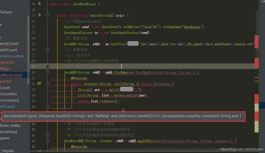
Task: Click the "wordcount" string on line 22
Action: click(192, 27)
